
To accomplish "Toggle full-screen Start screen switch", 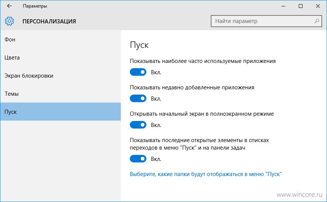I will click(138, 125).
